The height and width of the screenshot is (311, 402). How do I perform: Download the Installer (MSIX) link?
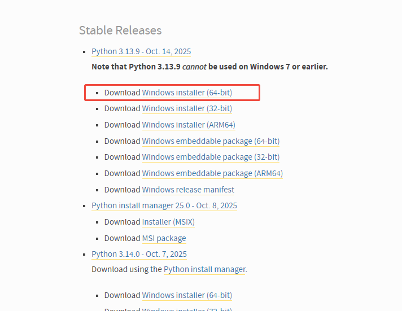click(168, 222)
